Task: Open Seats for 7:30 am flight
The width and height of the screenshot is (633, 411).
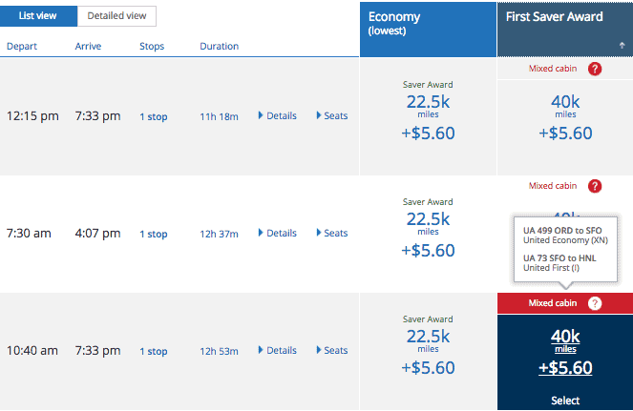Action: [x=332, y=233]
